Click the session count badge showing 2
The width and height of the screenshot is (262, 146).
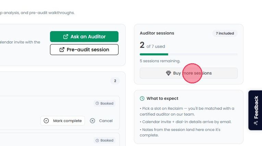(115, 81)
